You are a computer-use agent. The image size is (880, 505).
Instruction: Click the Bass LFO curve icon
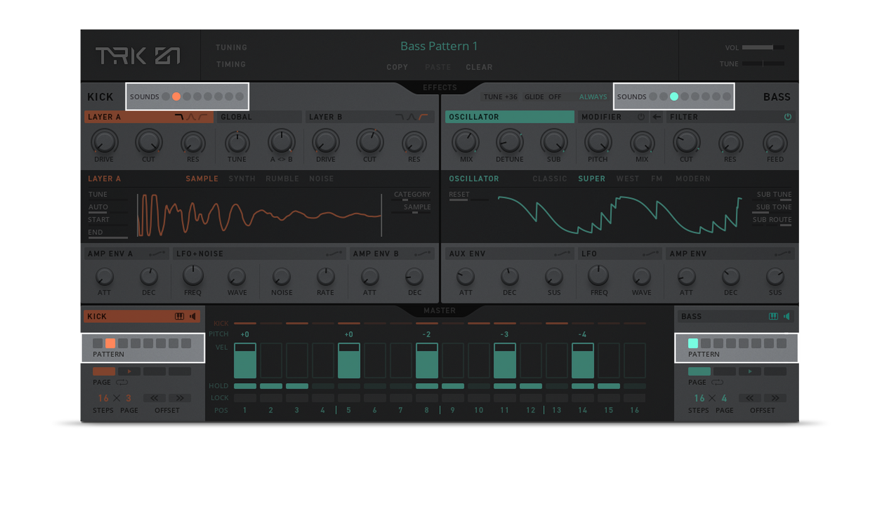[651, 254]
